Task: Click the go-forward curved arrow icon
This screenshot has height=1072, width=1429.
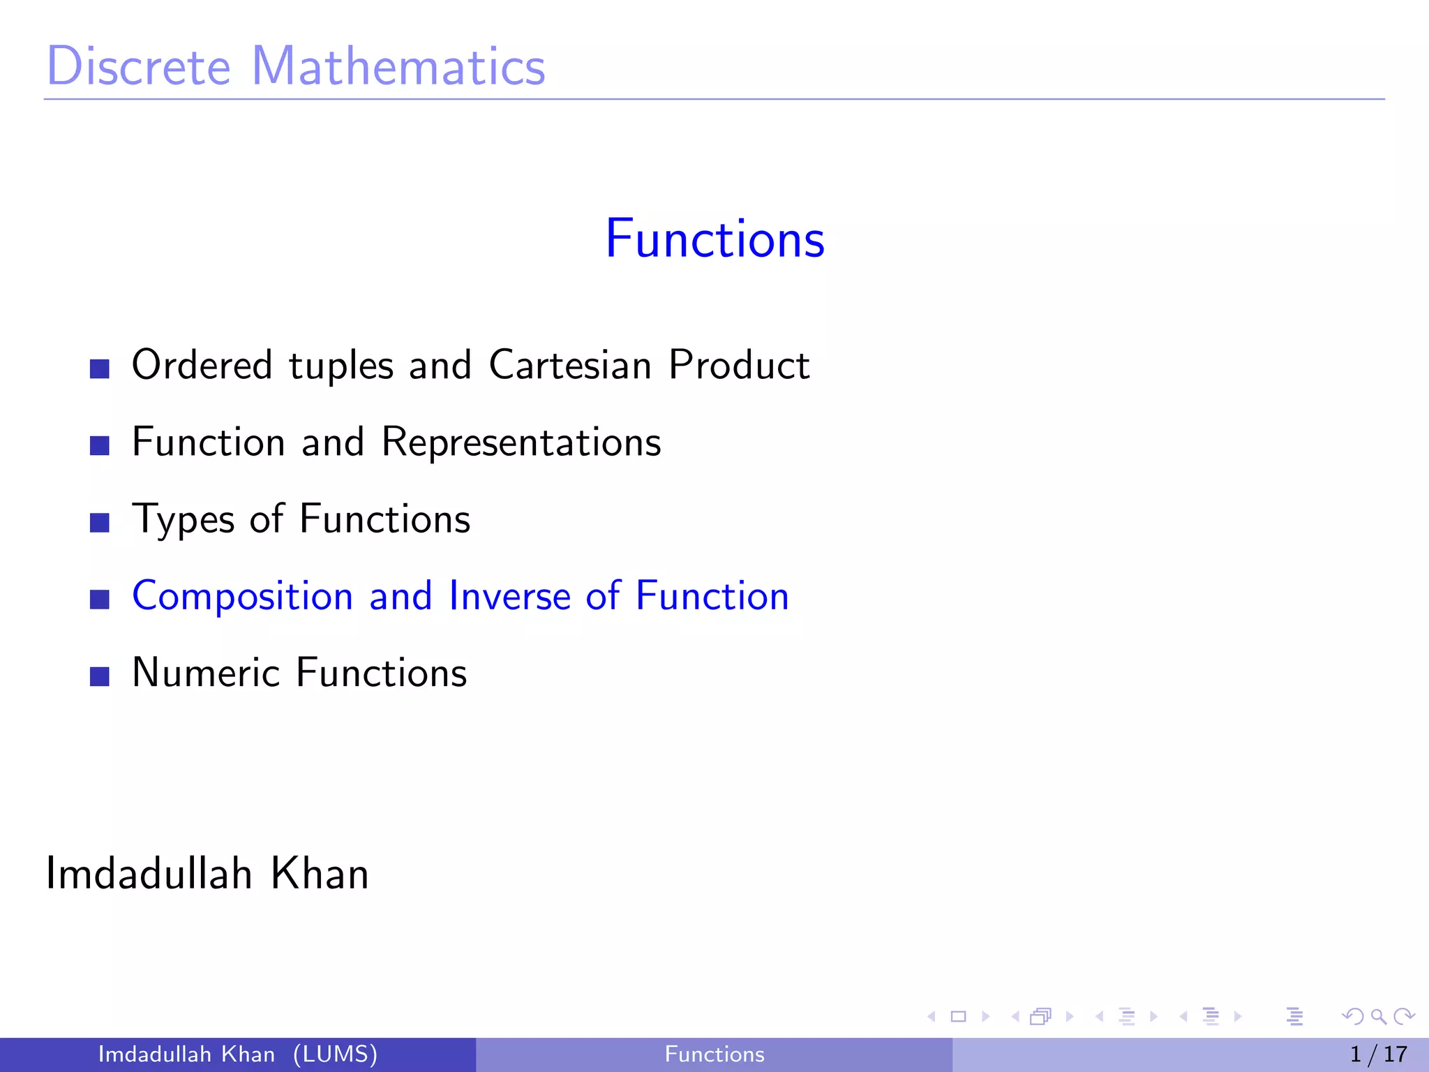Action: point(1404,1017)
